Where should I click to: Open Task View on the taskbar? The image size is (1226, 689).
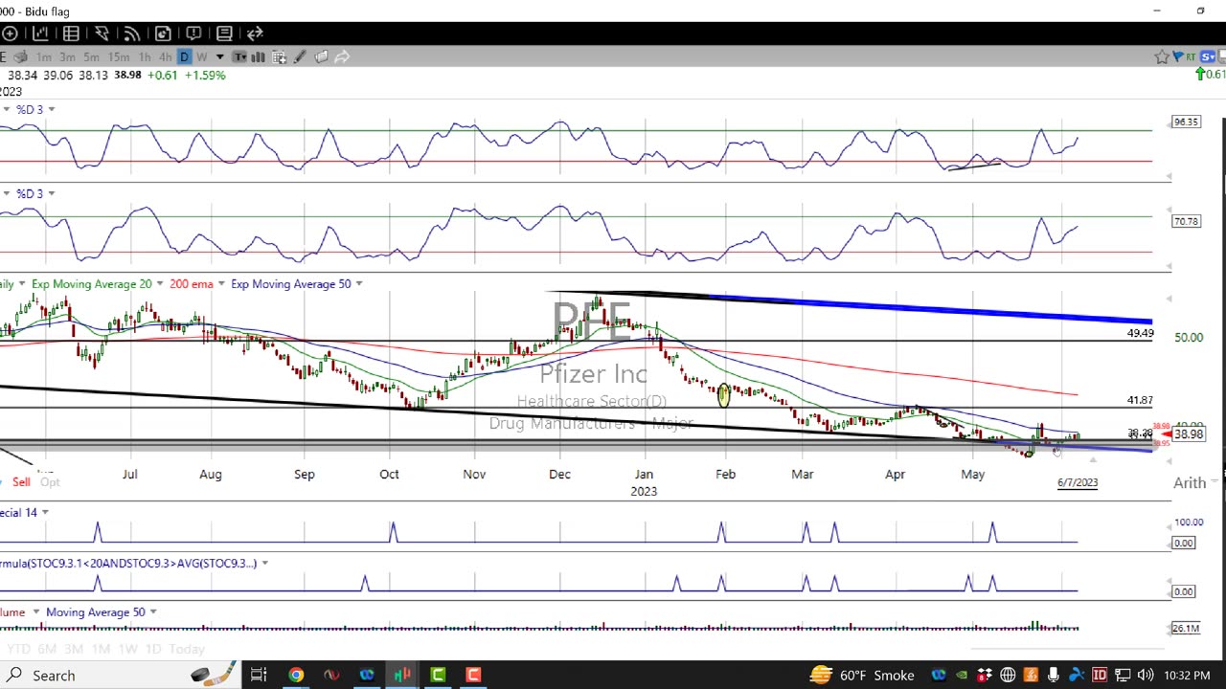(x=259, y=676)
